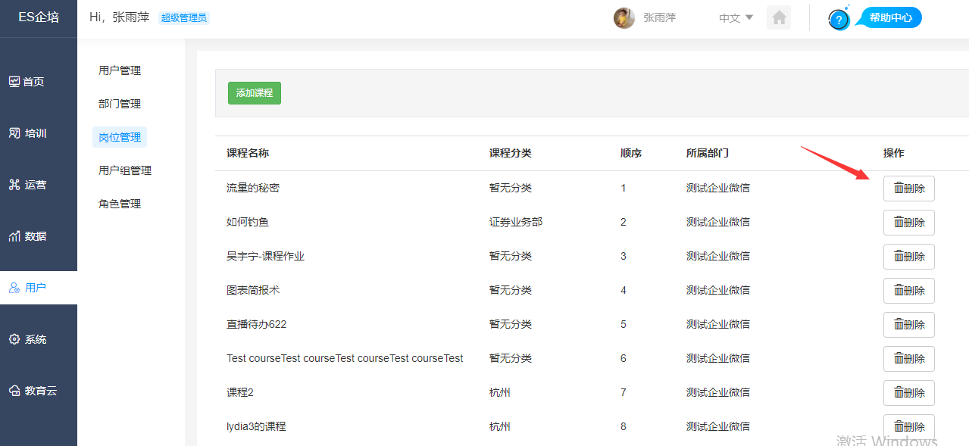The image size is (969, 446).
Task: Click the course name 直播待办622
Action: (x=256, y=324)
